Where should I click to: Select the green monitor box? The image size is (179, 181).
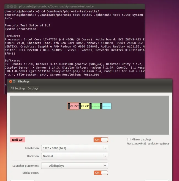[95, 106]
